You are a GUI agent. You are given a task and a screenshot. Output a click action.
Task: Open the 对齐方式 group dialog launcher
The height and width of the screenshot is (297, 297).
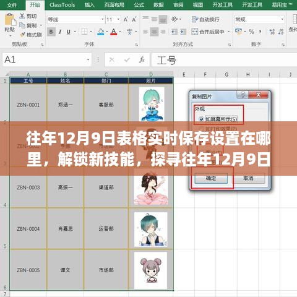[x=230, y=45]
